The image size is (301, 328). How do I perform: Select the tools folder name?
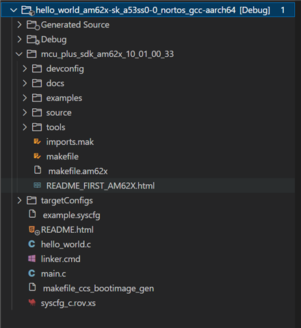[x=55, y=127]
